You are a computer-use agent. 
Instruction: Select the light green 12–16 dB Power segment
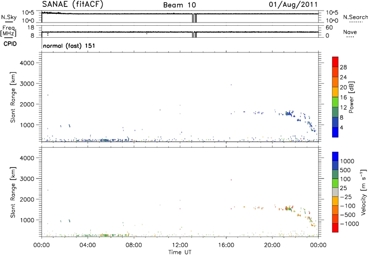click(x=335, y=102)
